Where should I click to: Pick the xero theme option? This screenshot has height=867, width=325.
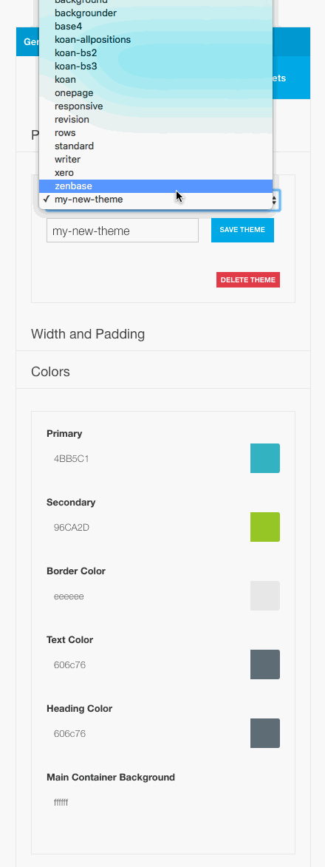[156, 172]
